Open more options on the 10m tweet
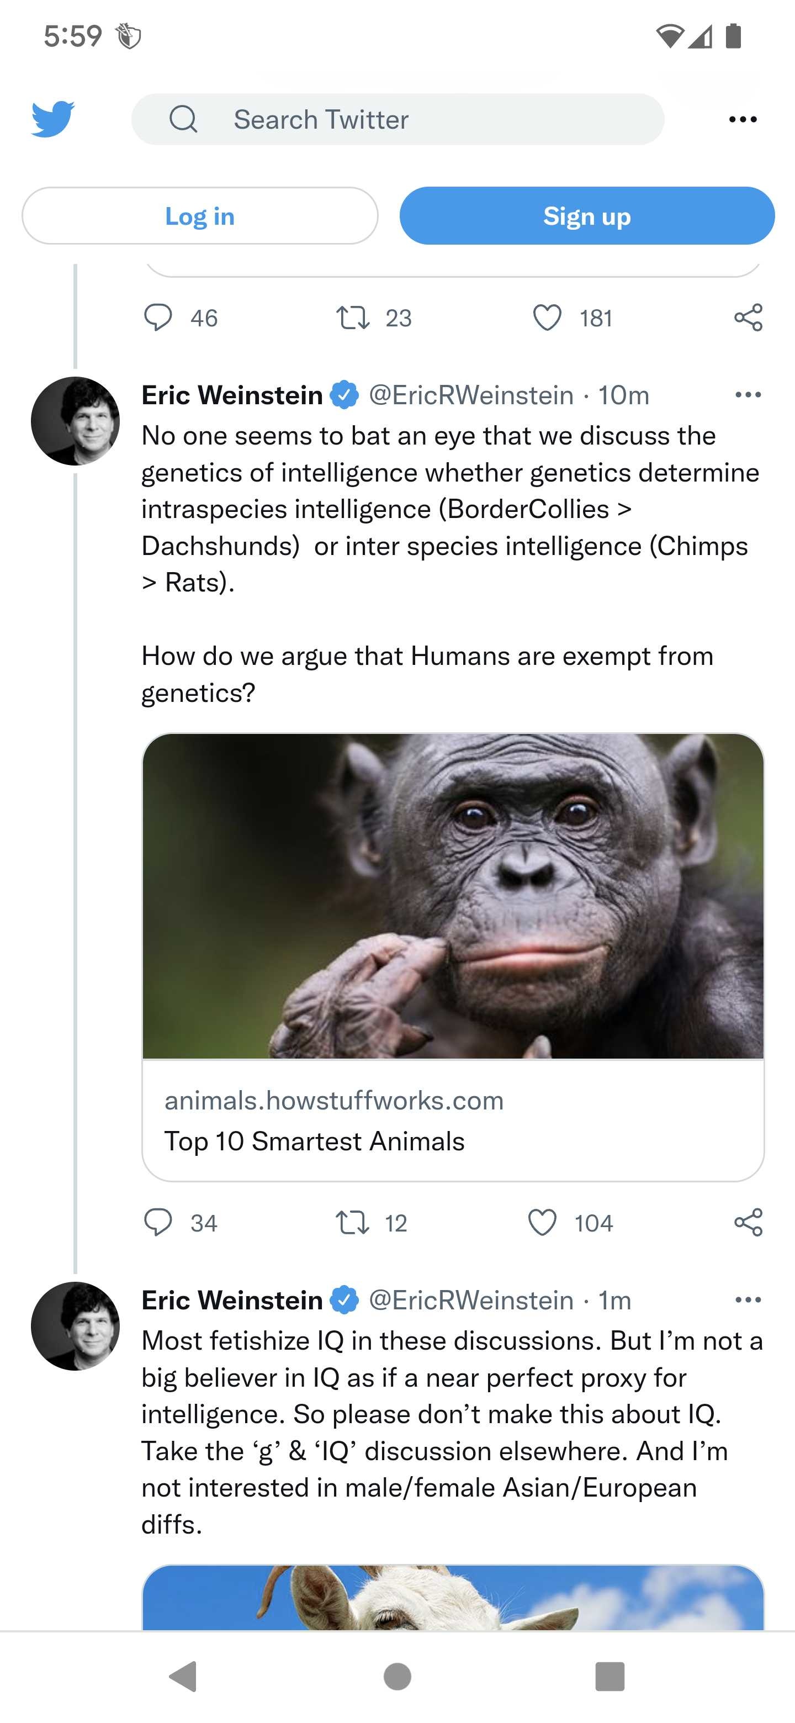 (x=748, y=395)
